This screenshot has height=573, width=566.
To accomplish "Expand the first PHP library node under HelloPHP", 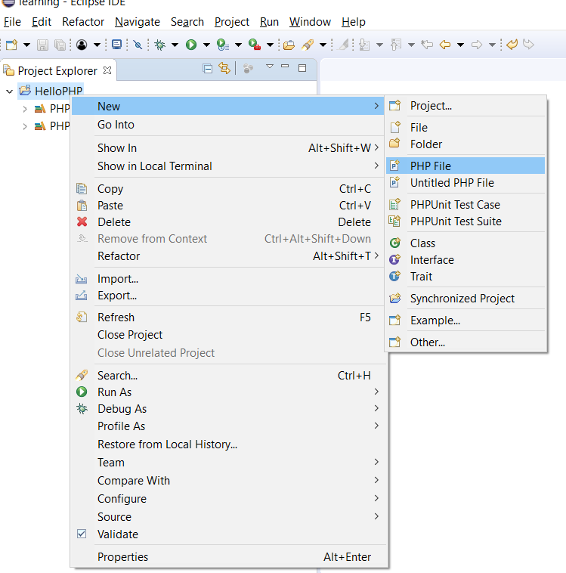I will pyautogui.click(x=25, y=109).
